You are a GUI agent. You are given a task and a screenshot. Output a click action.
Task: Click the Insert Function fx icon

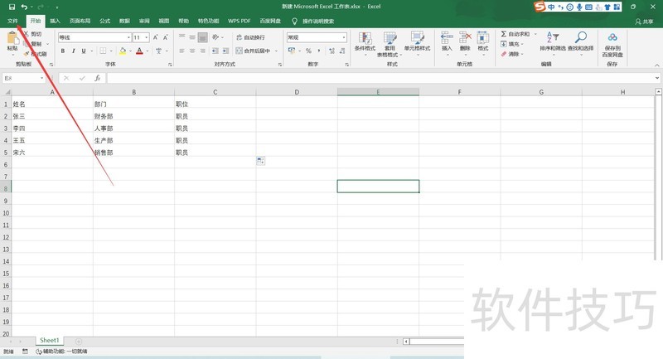pyautogui.click(x=98, y=78)
